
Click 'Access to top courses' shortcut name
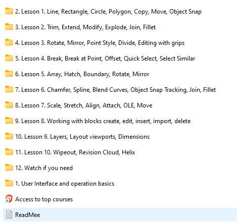pyautogui.click(x=44, y=199)
